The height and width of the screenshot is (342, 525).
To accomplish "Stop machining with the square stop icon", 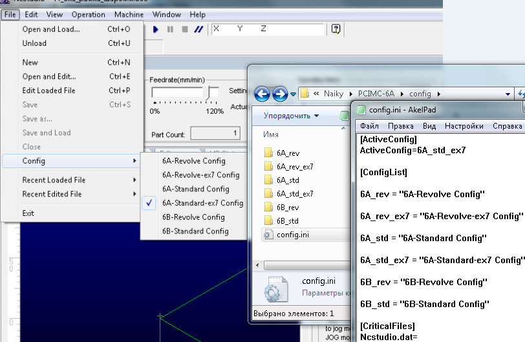I will [x=184, y=30].
